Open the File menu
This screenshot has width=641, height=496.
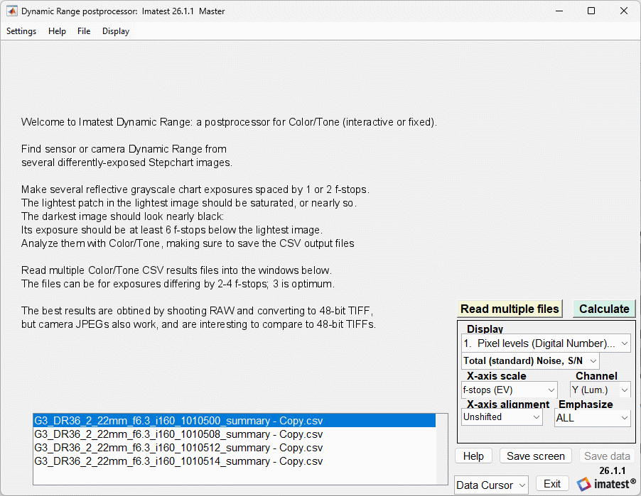[84, 31]
